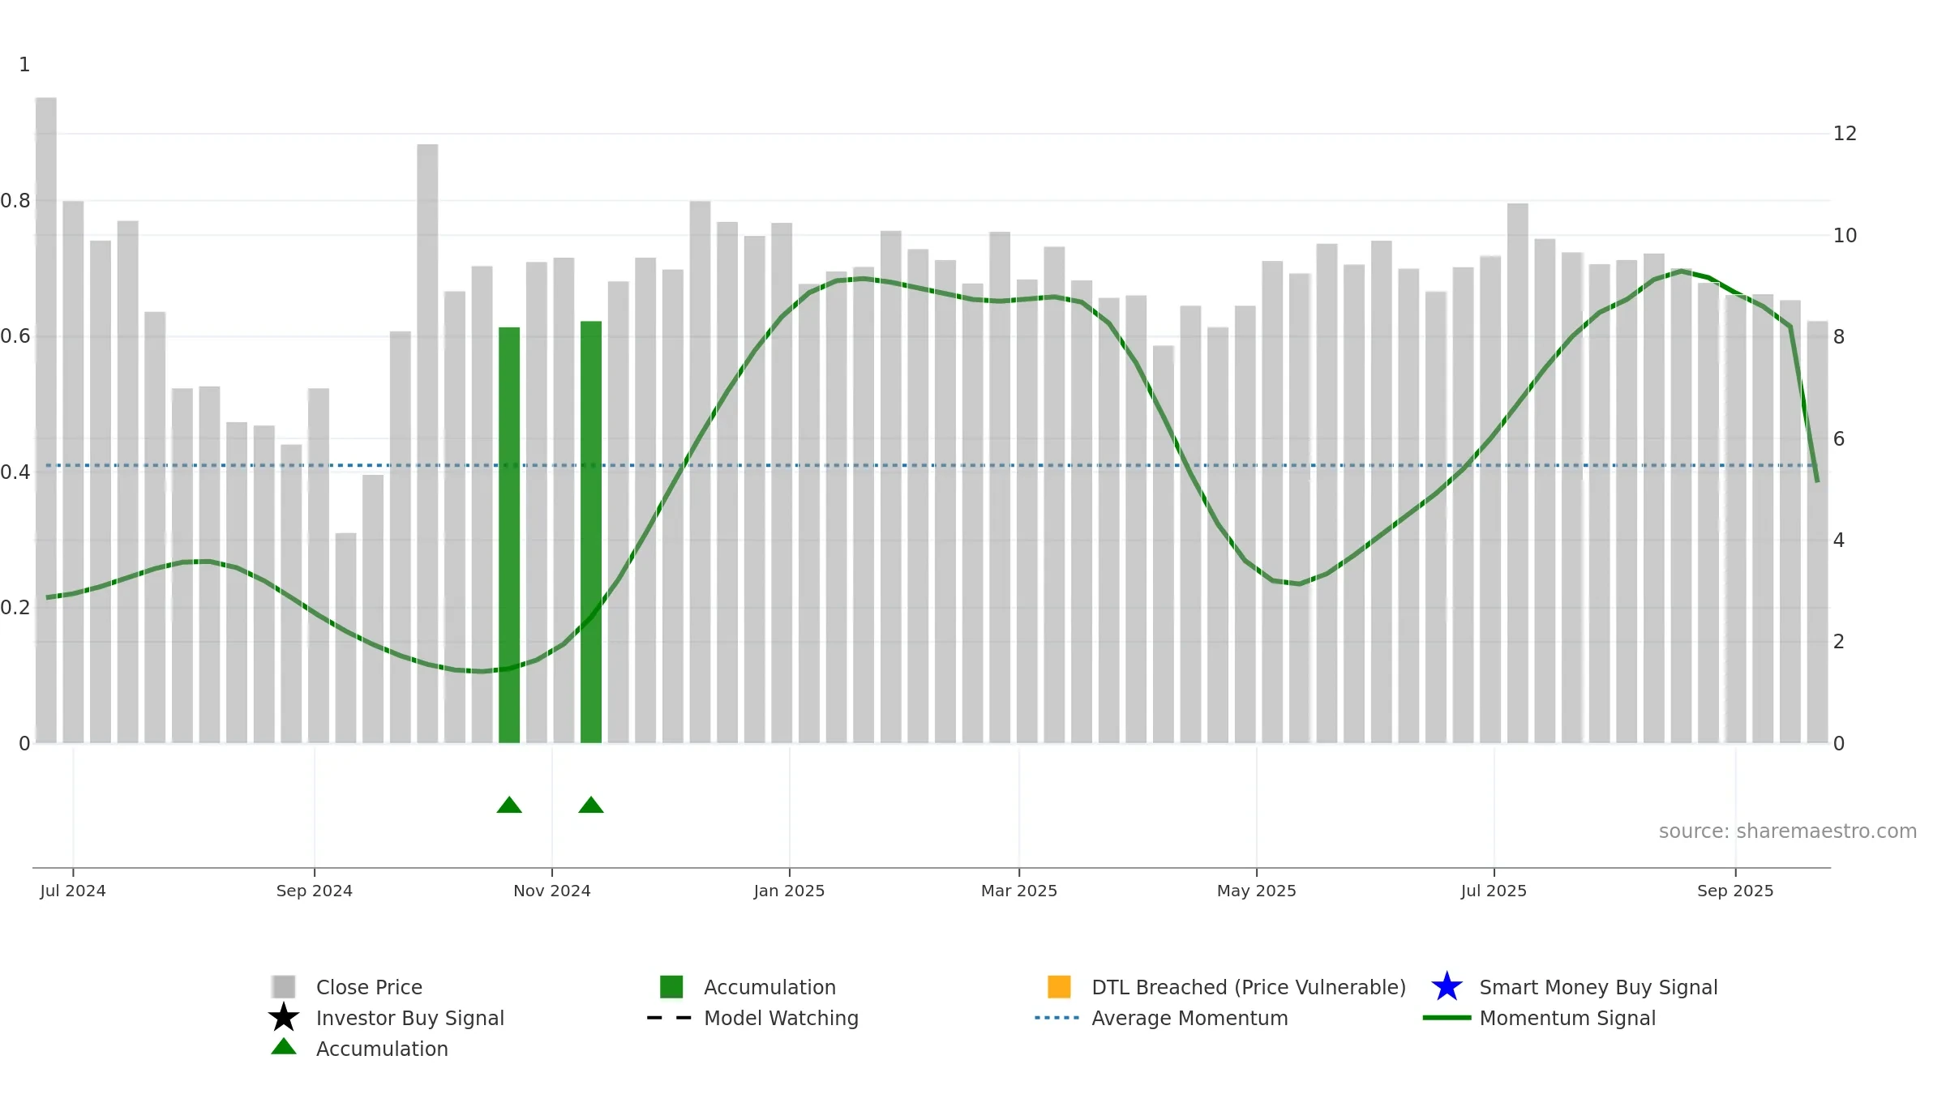Click the Jan 2025 axis label
The height and width of the screenshot is (1094, 1946).
(x=789, y=891)
